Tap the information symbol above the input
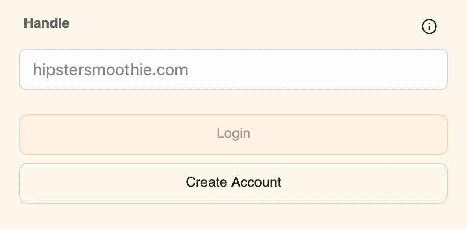This screenshot has width=467, height=229. (429, 26)
